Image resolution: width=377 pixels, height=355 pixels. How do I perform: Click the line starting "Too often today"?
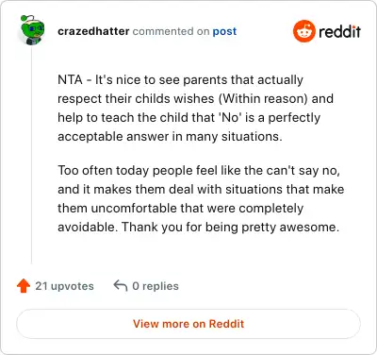[x=199, y=171]
